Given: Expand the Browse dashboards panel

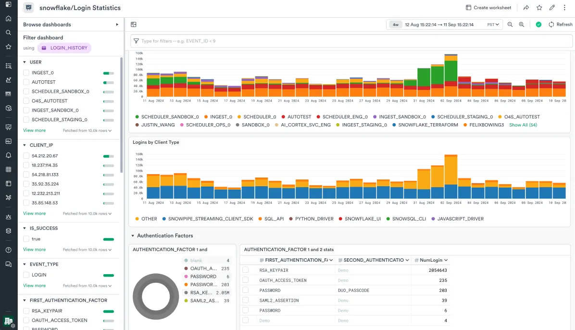Looking at the screenshot, I should click(x=117, y=25).
